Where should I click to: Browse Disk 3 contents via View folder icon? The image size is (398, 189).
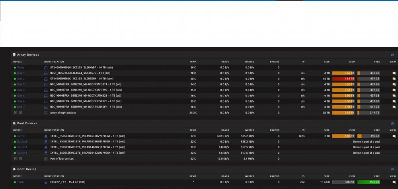(394, 84)
